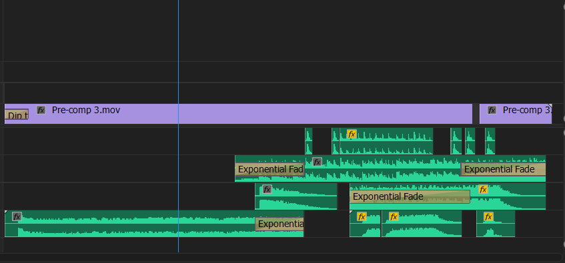Click the gray fx badge on the long bottom audio clip

pos(17,216)
